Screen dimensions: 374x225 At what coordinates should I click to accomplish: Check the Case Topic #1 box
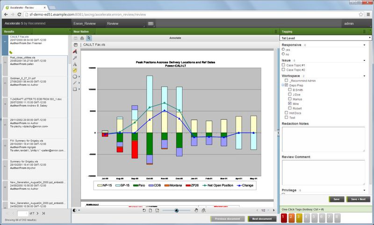283,65
